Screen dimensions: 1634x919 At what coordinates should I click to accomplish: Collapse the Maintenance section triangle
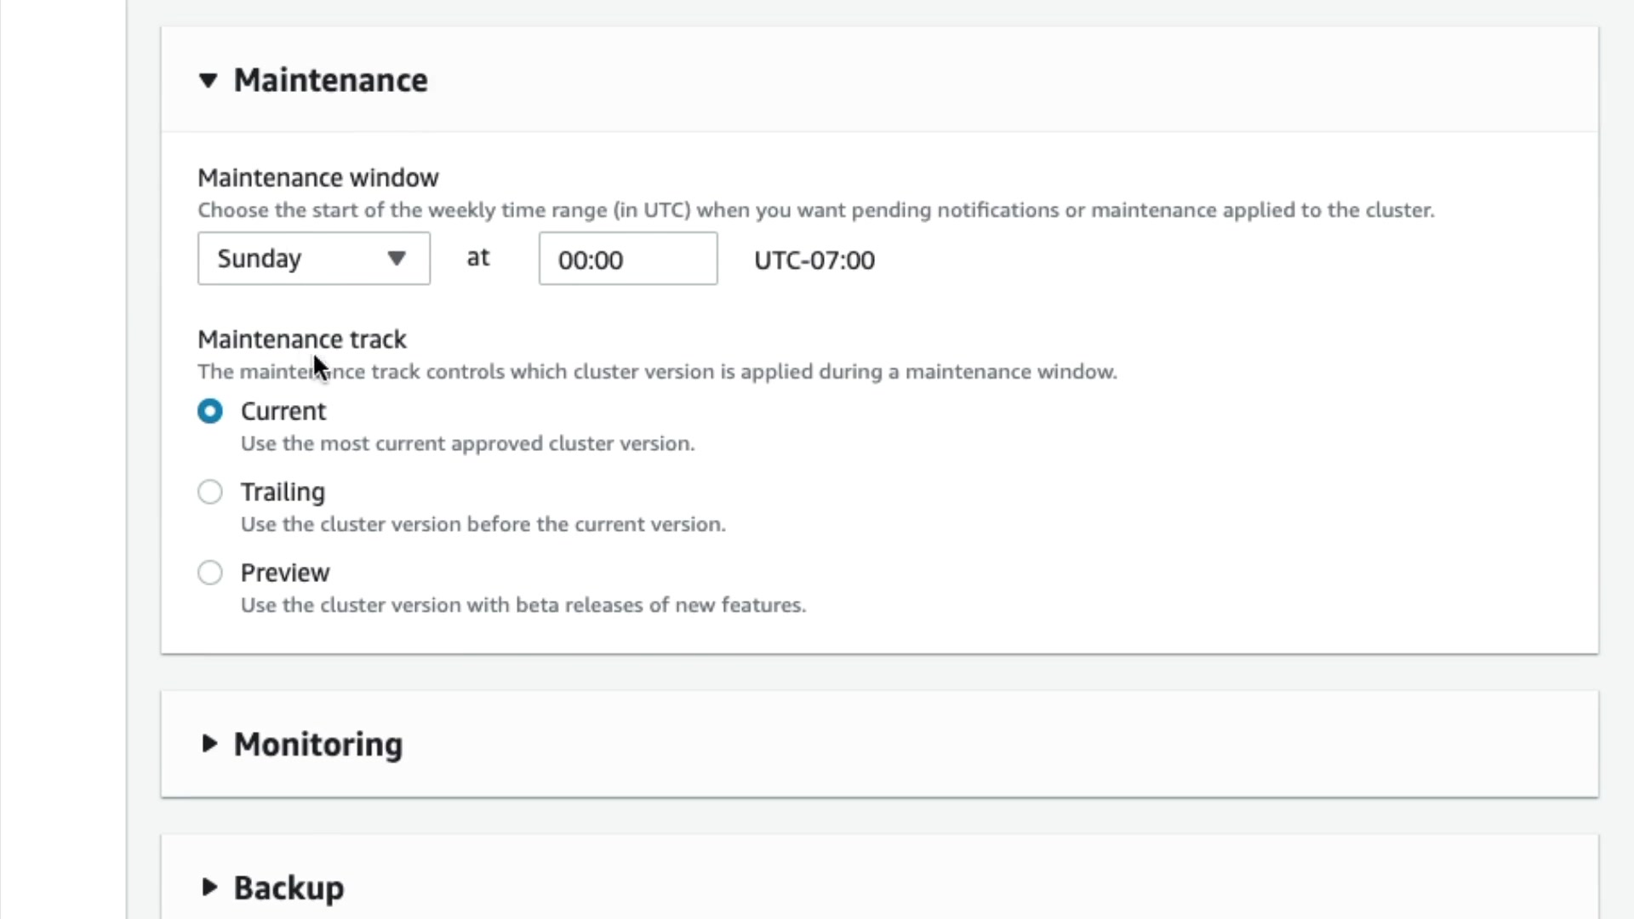pyautogui.click(x=208, y=81)
